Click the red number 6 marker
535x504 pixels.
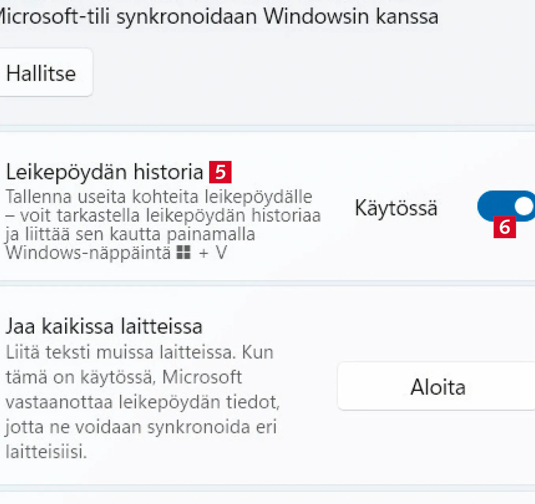[x=505, y=227]
